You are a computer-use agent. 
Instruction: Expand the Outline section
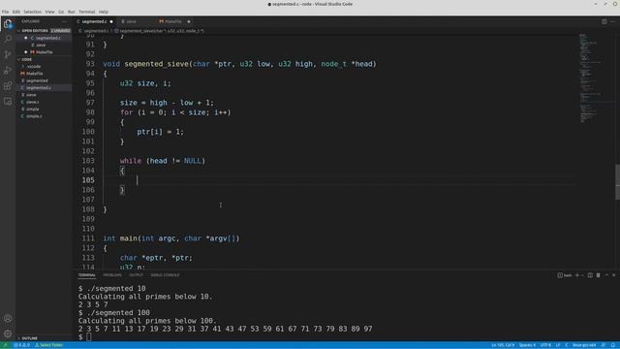pos(29,338)
